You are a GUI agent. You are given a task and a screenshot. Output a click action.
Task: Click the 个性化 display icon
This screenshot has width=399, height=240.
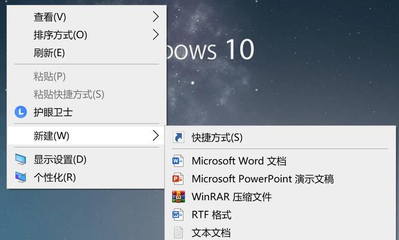[x=20, y=178]
